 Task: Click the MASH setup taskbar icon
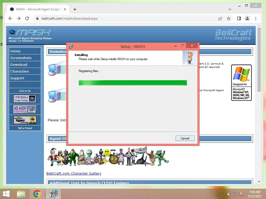(53, 194)
